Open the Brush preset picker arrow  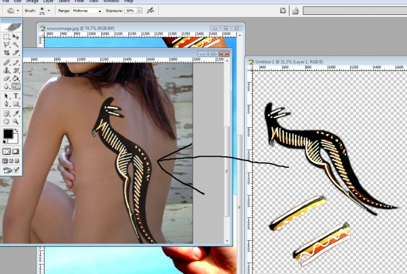point(49,11)
